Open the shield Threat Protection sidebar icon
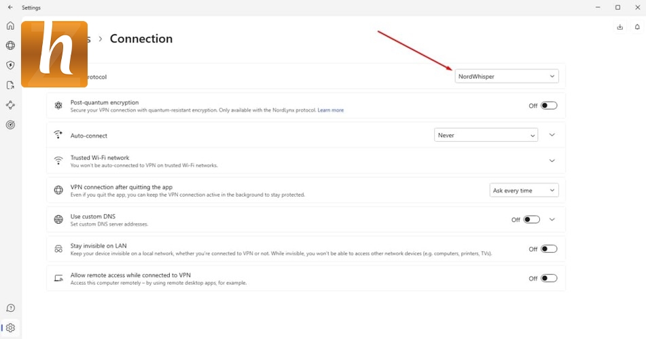The width and height of the screenshot is (646, 339). pyautogui.click(x=10, y=65)
